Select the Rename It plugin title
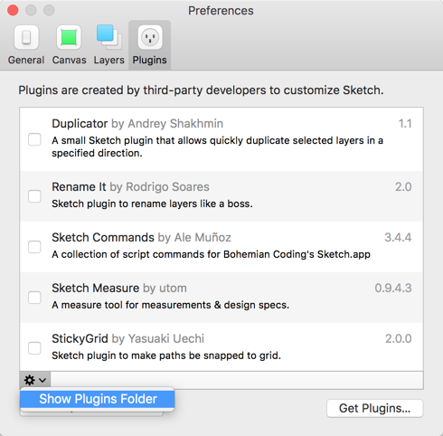The height and width of the screenshot is (436, 443). tap(79, 187)
